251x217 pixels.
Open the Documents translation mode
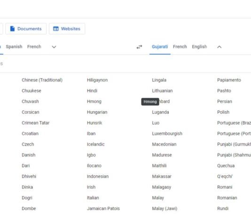[26, 29]
